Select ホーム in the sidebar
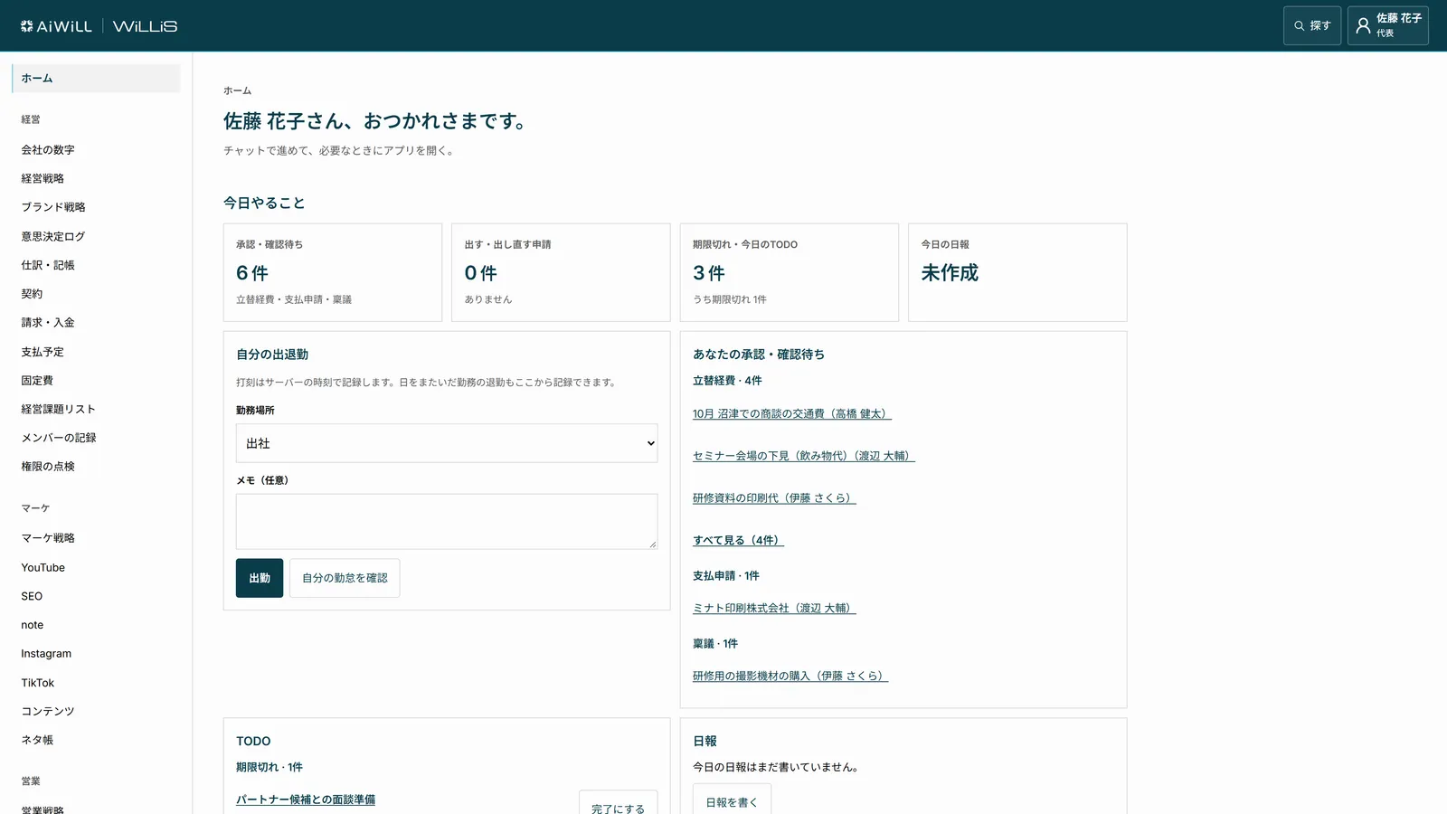The height and width of the screenshot is (814, 1447). click(96, 78)
